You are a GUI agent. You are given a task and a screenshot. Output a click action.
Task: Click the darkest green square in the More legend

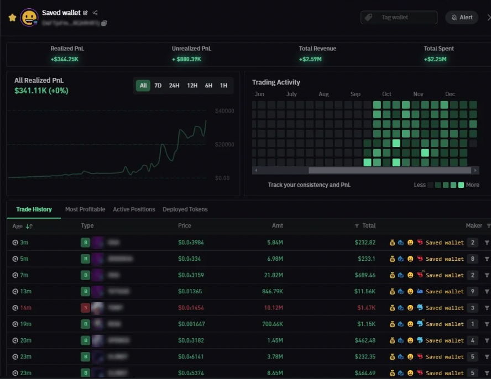439,185
